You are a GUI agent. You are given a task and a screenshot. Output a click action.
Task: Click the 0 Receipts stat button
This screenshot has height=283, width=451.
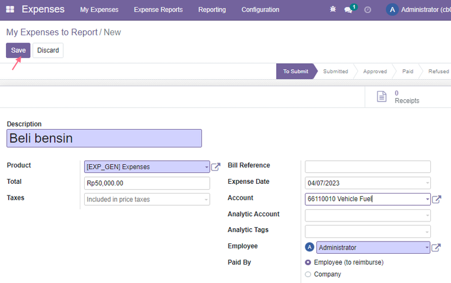coord(408,97)
